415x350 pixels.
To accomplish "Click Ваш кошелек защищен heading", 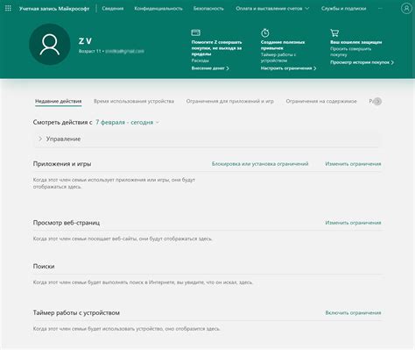I will coord(355,42).
